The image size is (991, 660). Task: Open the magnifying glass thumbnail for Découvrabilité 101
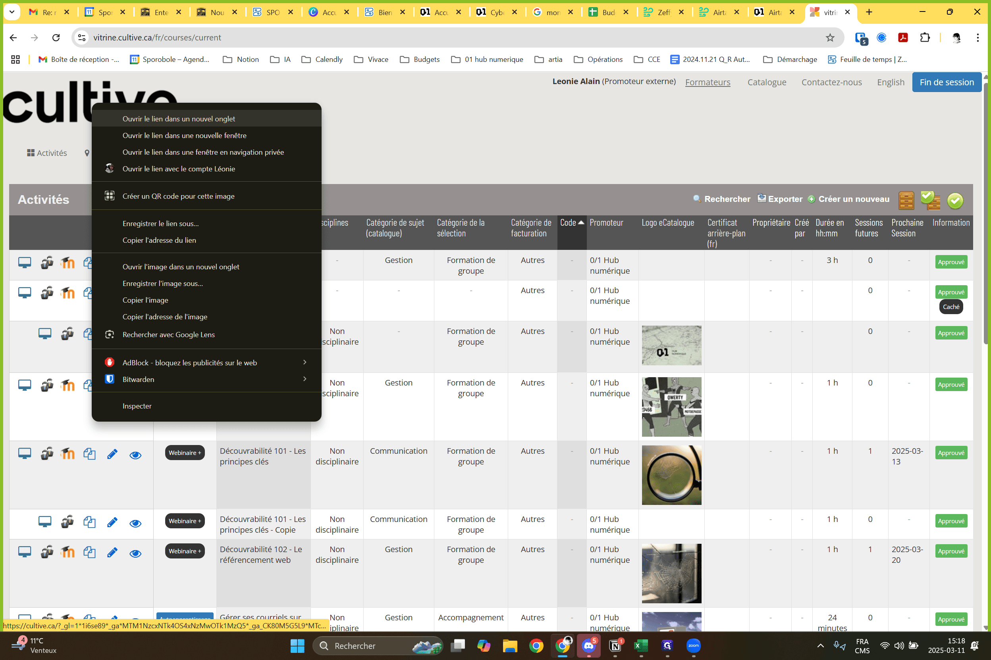[x=671, y=475]
